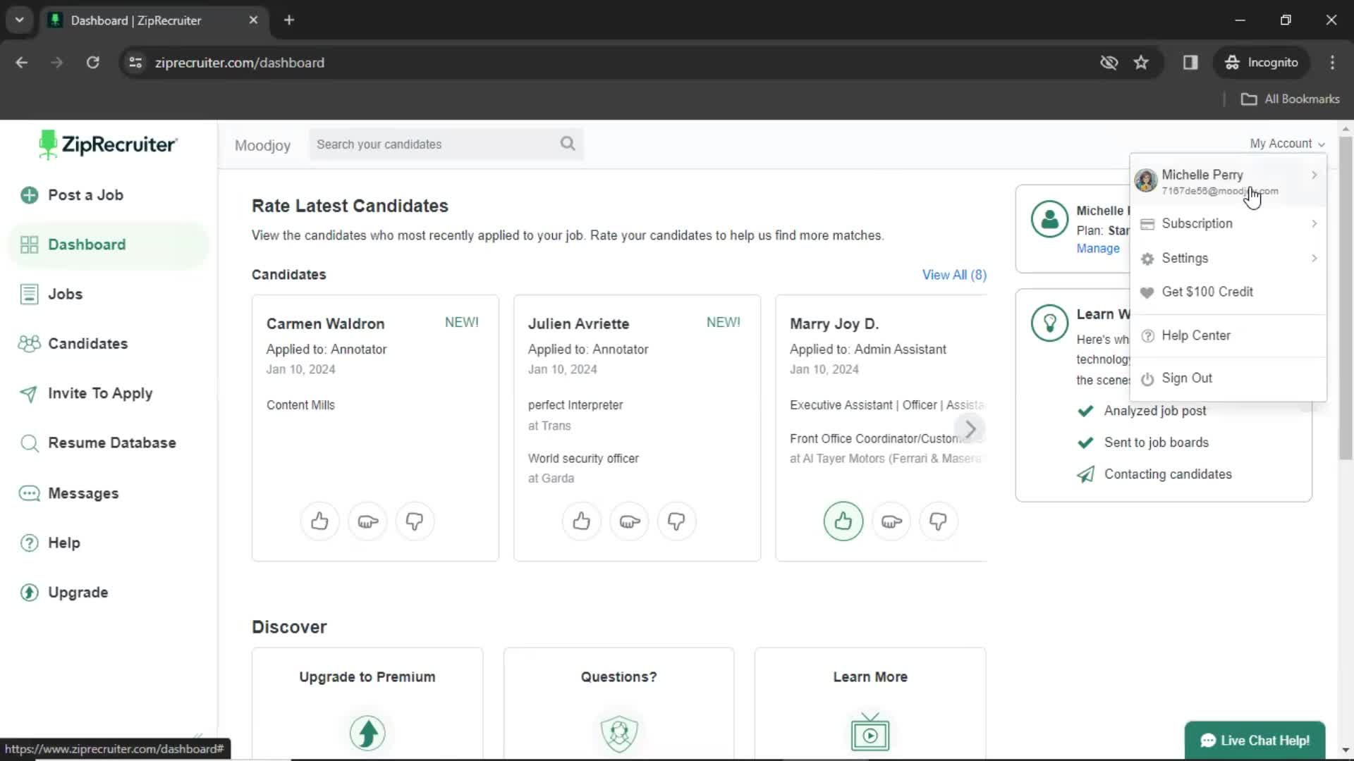Open Resume Database section
The width and height of the screenshot is (1354, 761).
point(111,443)
